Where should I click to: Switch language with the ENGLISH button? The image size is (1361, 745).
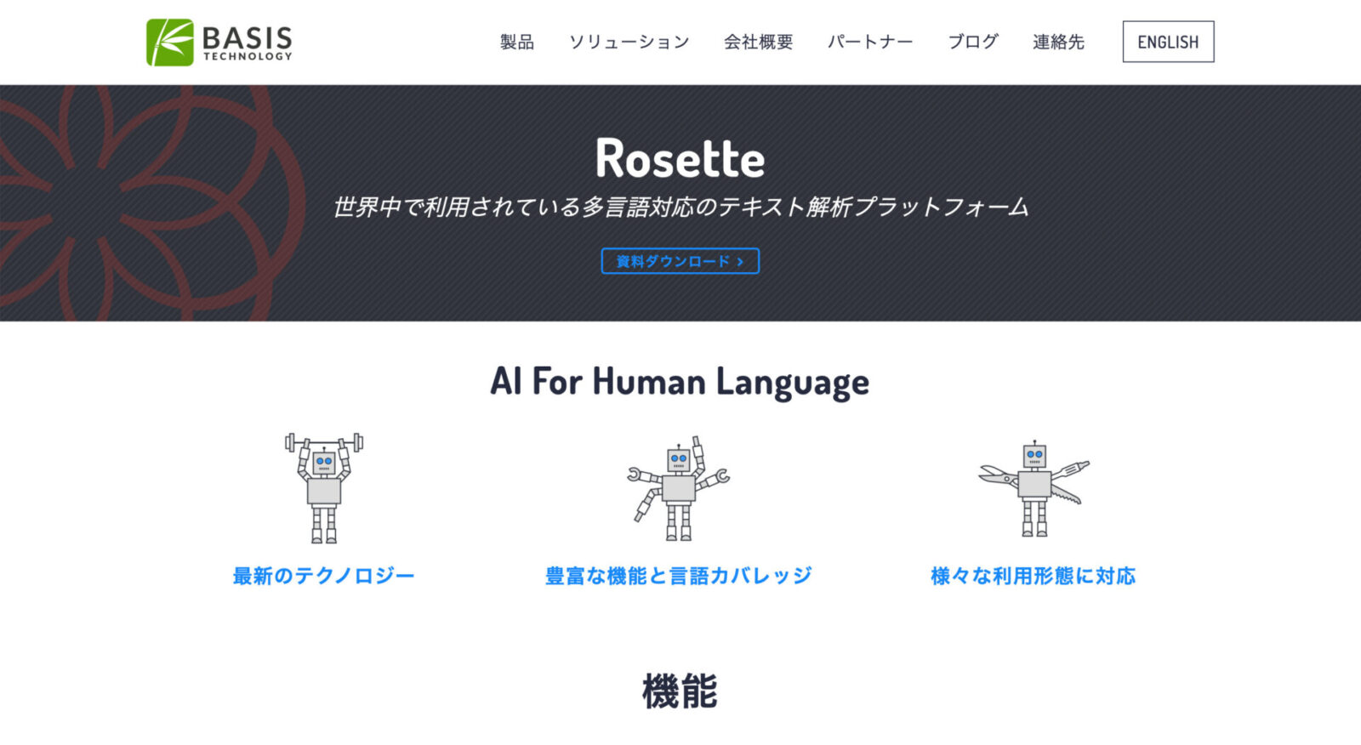(1168, 43)
